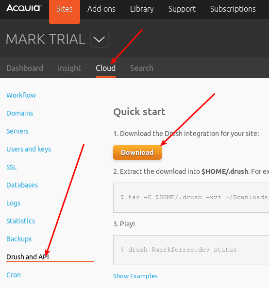
Task: Open the Support section
Action: point(182,9)
